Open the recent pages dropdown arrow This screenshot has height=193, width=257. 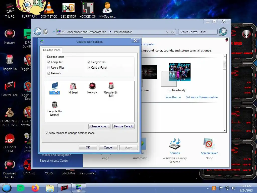click(54, 32)
